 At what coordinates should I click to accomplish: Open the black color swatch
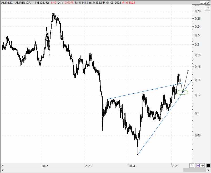pyautogui.click(x=208, y=165)
